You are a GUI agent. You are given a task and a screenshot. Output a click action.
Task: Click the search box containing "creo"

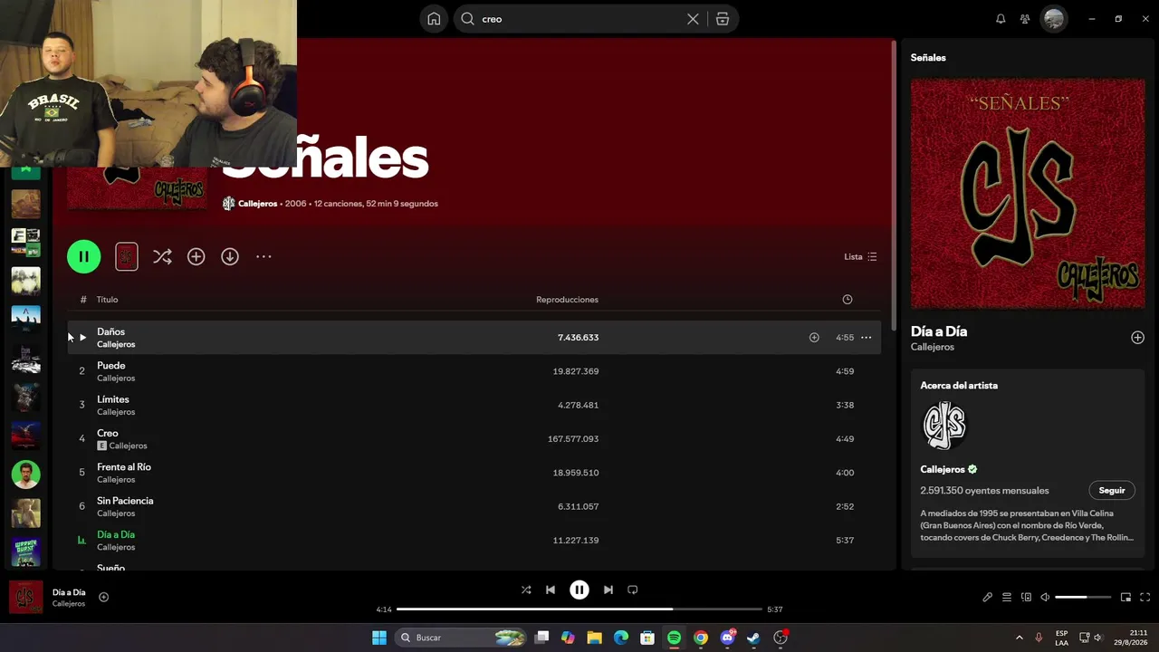click(x=596, y=19)
